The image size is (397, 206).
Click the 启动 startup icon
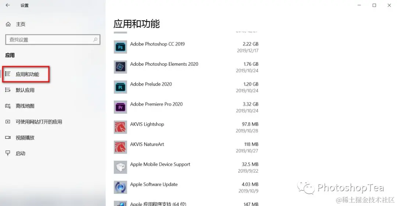8,153
